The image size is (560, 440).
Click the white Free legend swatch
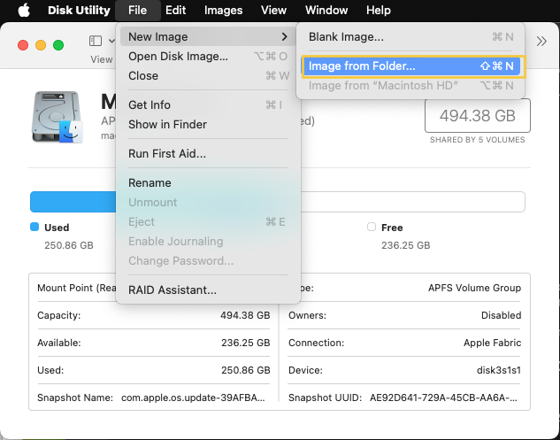click(x=372, y=228)
